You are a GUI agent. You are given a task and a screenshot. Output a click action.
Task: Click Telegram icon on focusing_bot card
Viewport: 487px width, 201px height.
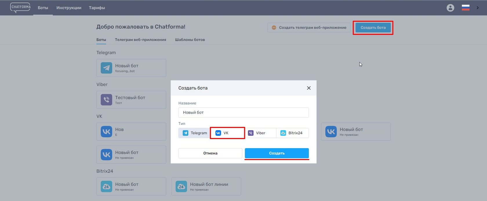point(106,68)
